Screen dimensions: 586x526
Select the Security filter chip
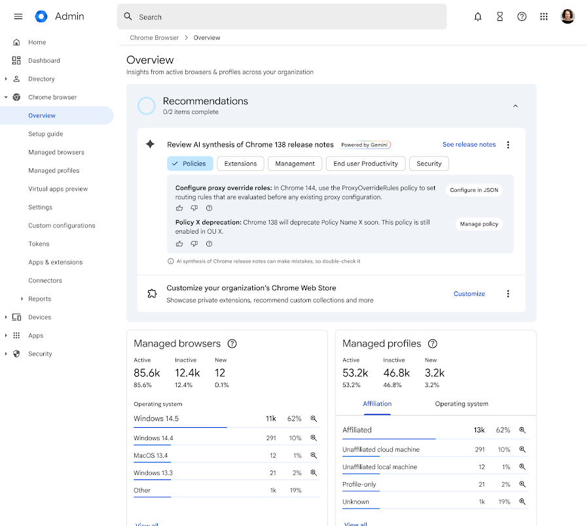click(429, 163)
